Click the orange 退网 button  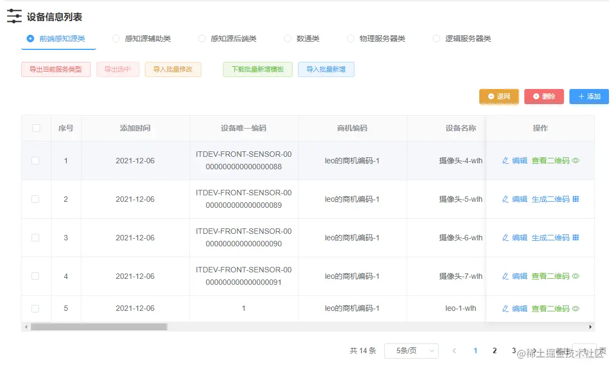tap(499, 97)
